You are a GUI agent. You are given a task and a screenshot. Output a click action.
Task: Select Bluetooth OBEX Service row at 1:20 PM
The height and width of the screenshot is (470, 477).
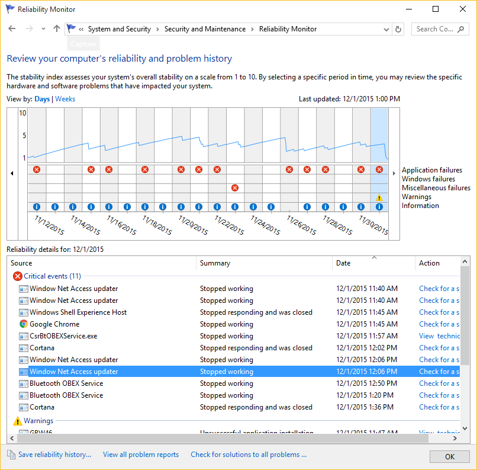click(239, 395)
